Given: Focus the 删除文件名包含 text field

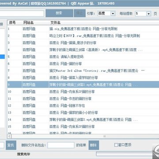Looking at the screenshot, I should click(61, 145).
